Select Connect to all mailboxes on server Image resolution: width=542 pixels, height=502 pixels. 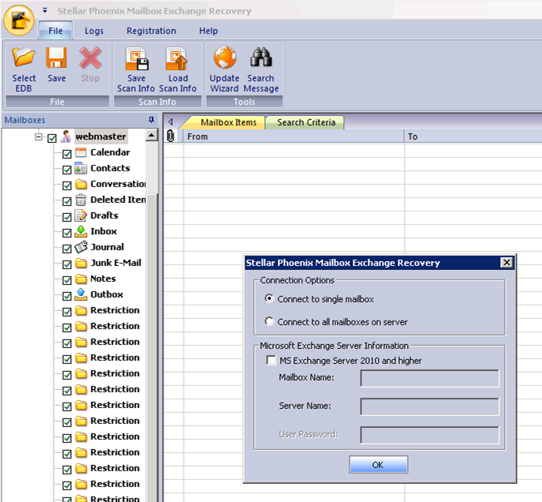[x=269, y=321]
